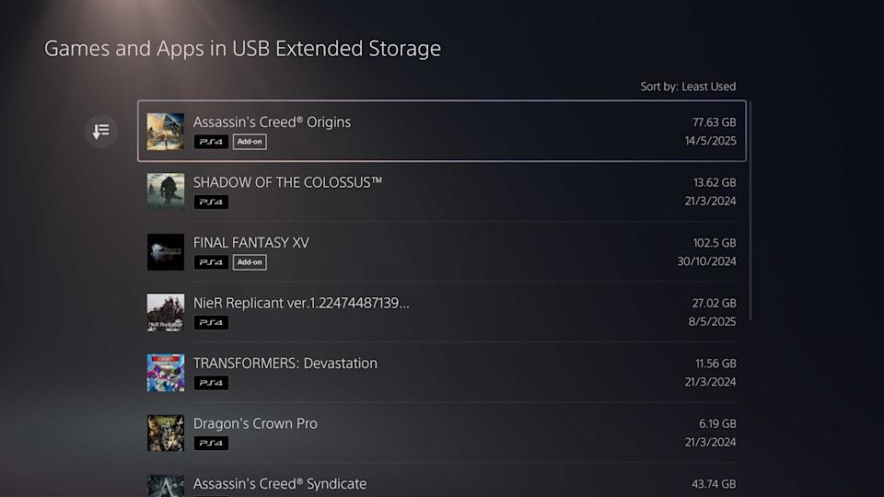Open the 'Sort by: Least Used' dropdown
Screen dimensions: 884x497
(x=688, y=87)
